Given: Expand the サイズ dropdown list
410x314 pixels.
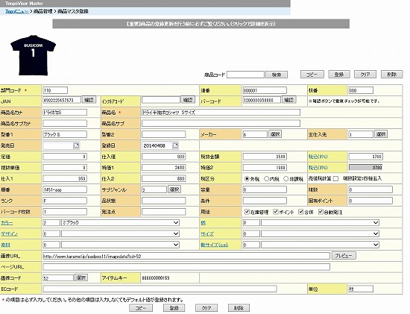Looking at the screenshot, I should [320, 233].
